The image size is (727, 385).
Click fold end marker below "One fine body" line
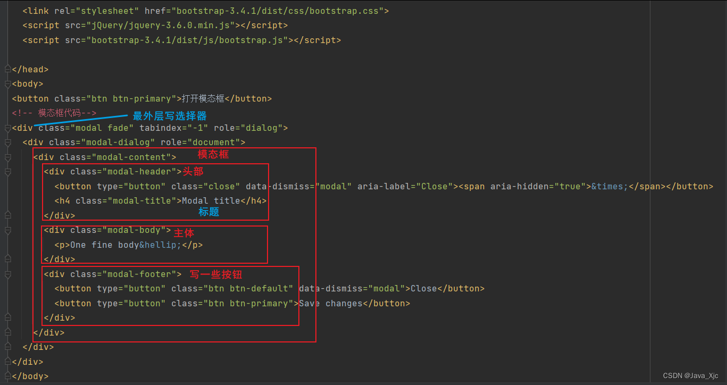7,260
